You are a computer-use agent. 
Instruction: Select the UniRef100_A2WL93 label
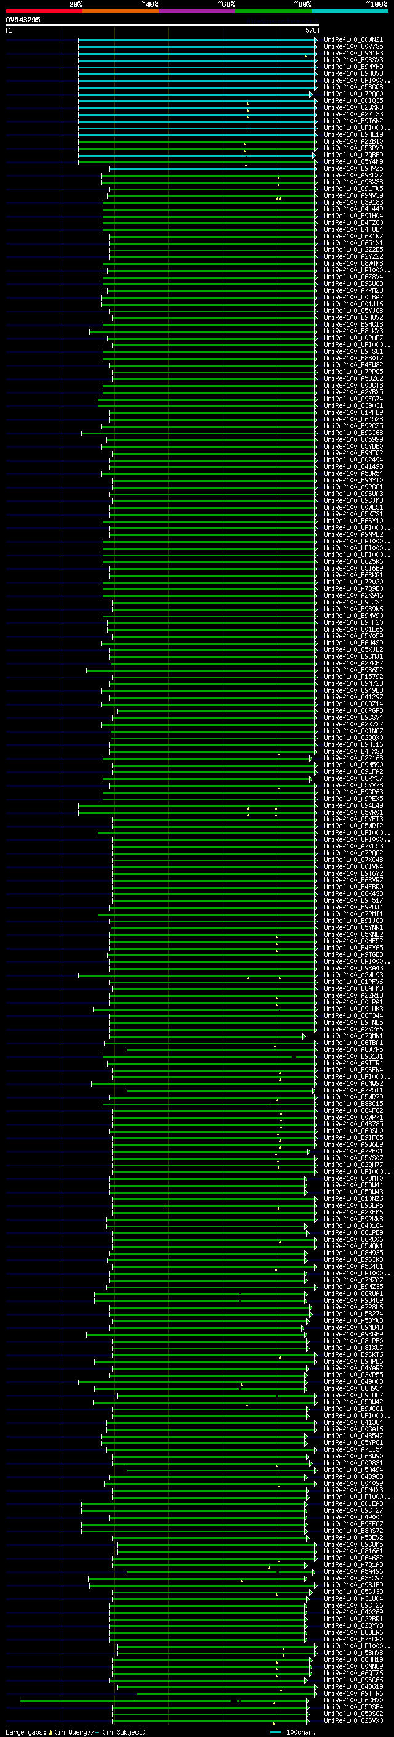(353, 975)
